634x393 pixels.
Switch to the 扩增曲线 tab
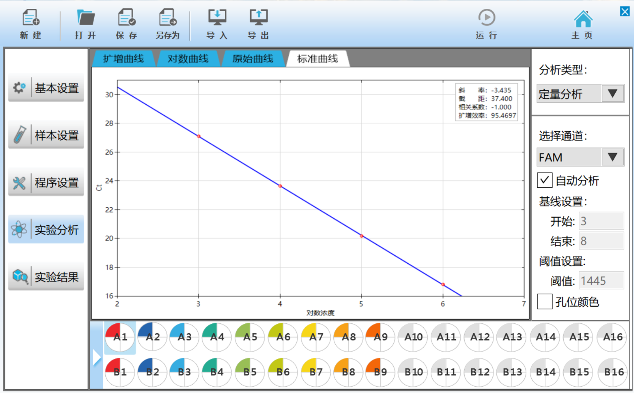[123, 59]
